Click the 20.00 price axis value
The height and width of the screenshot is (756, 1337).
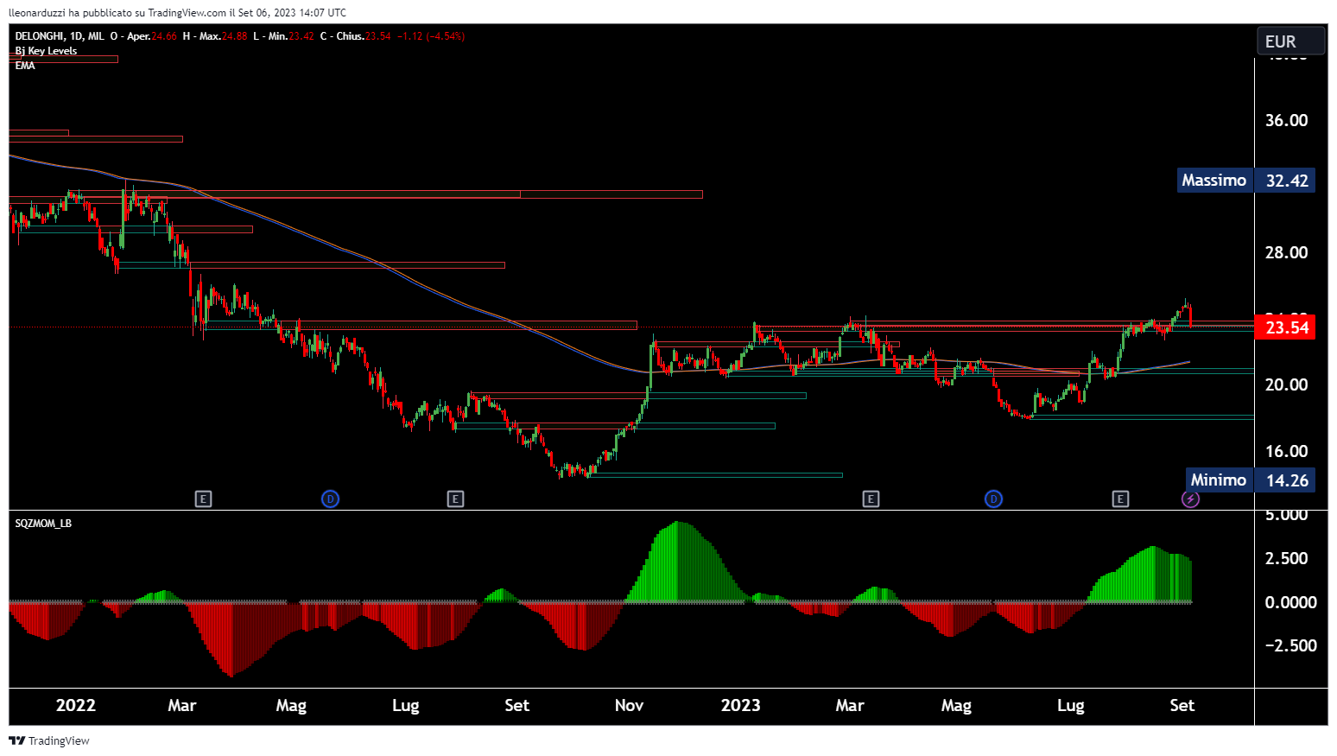(x=1286, y=384)
